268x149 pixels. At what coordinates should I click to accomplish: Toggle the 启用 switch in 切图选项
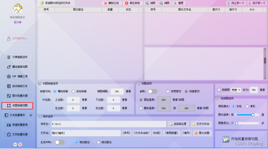(x=153, y=91)
